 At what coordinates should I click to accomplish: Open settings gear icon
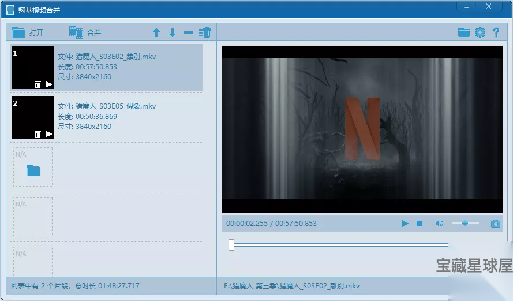coord(480,32)
